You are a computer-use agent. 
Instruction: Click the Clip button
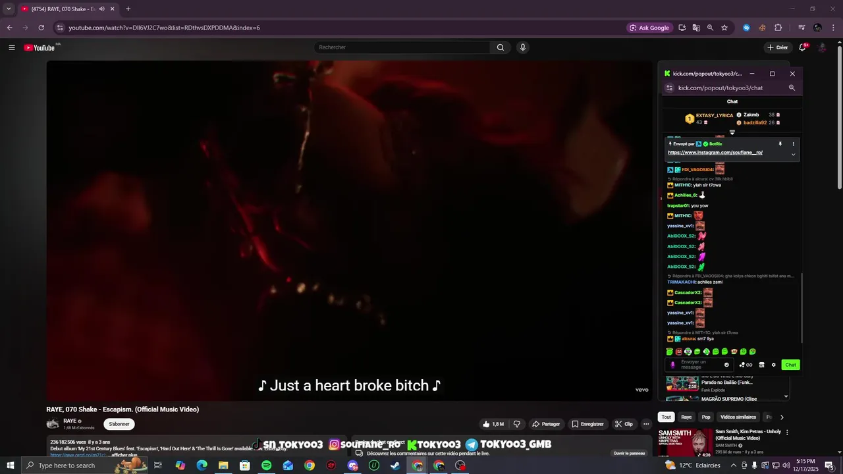(624, 424)
